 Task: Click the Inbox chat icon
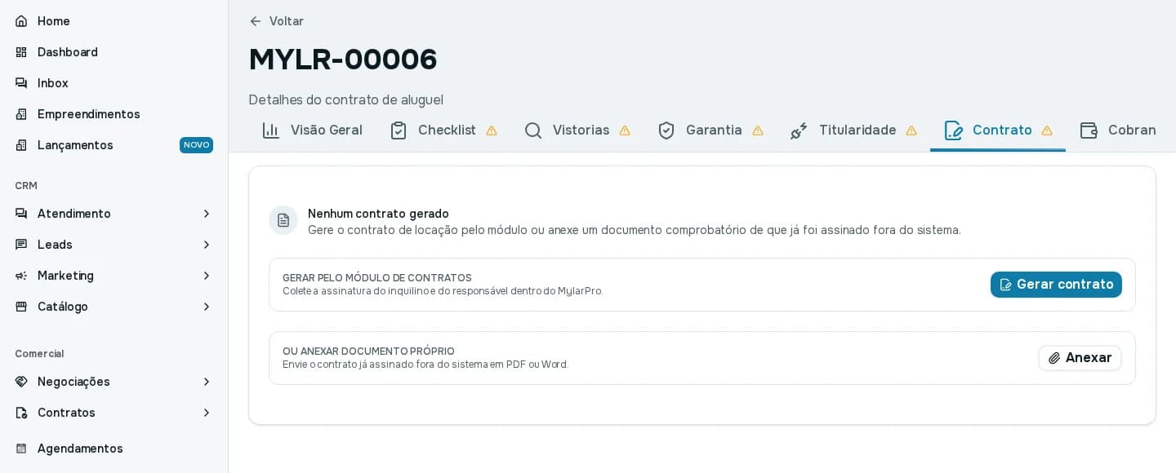click(x=21, y=83)
